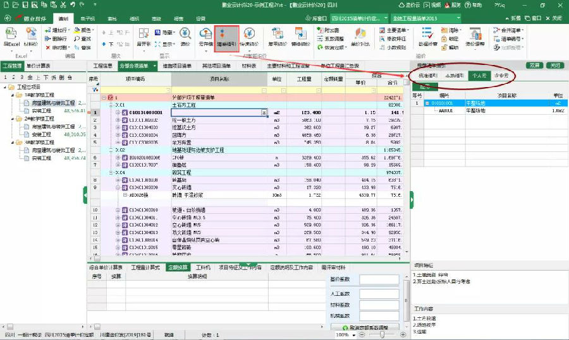This screenshot has height=340, width=569.
Task: Click the 云存档 cloud archive icon
Action: point(206,38)
